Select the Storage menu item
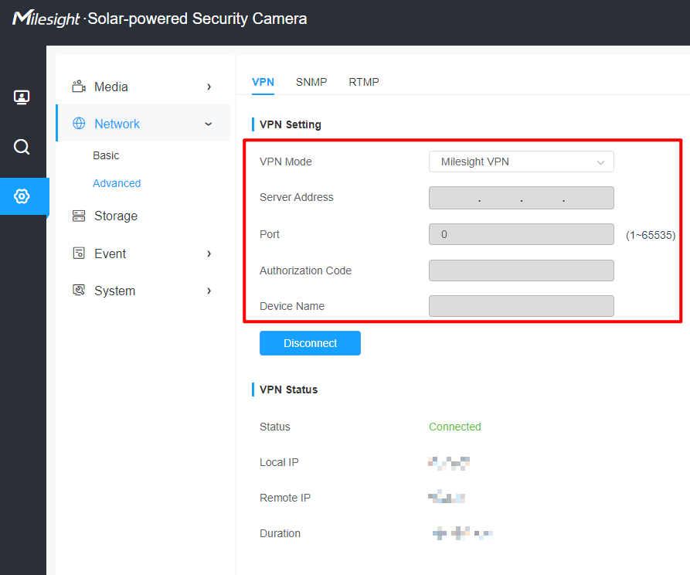Screen dimensions: 690x575 point(116,216)
